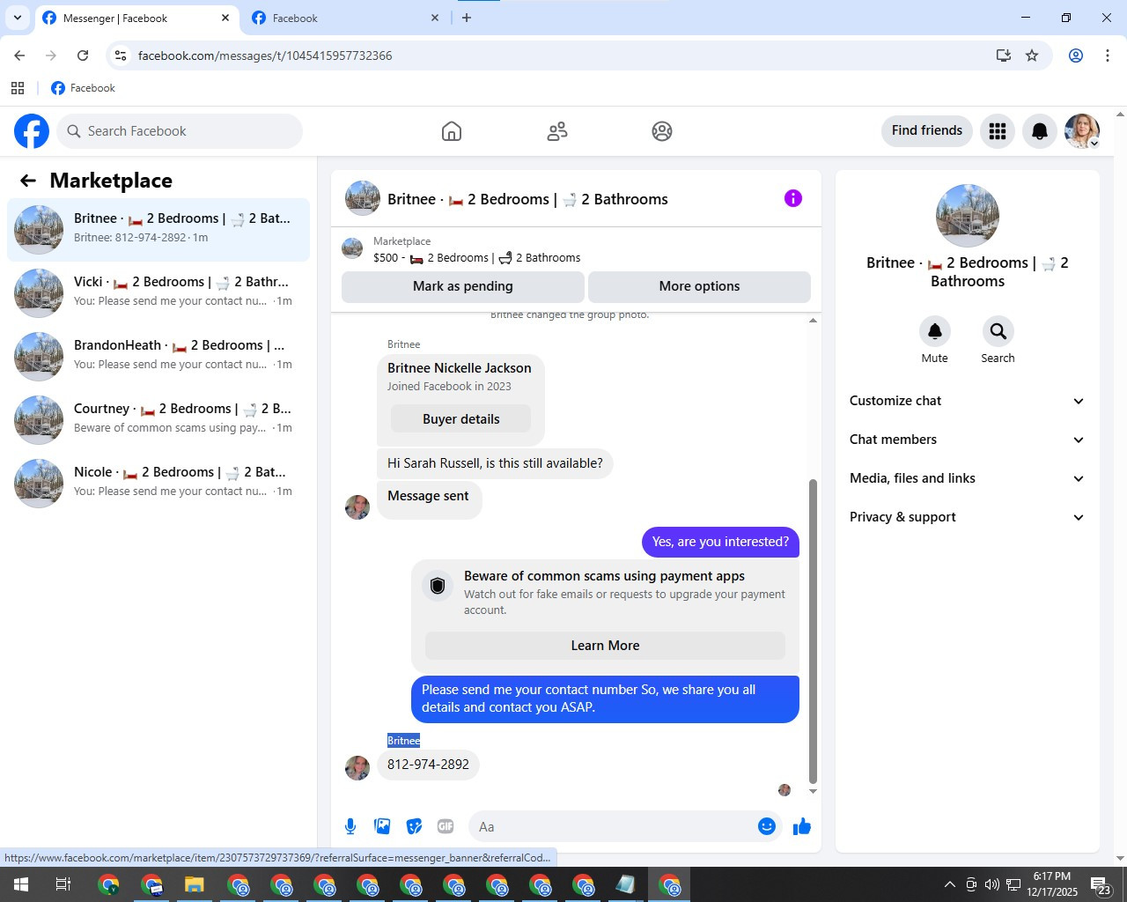Show hidden system tray icons chevron
Screen dimensions: 1127x902
click(949, 884)
